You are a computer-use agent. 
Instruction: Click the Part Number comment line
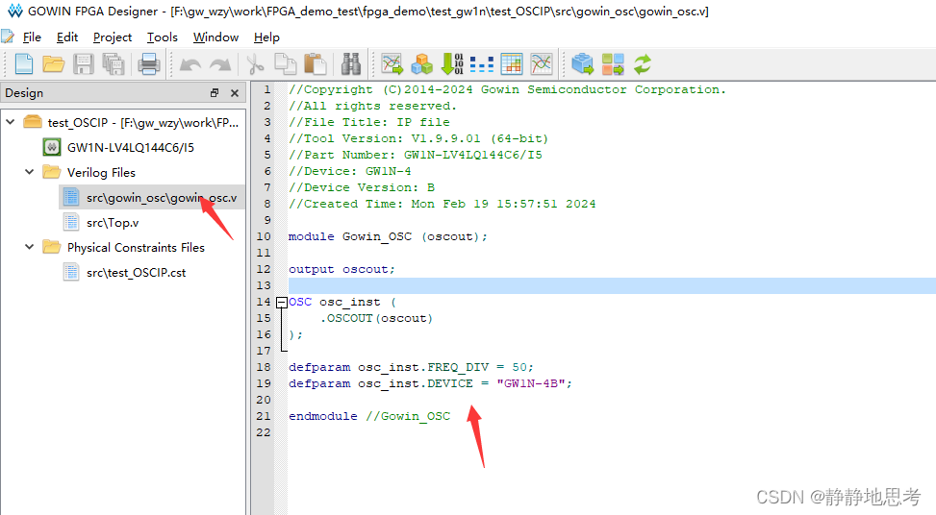(416, 155)
